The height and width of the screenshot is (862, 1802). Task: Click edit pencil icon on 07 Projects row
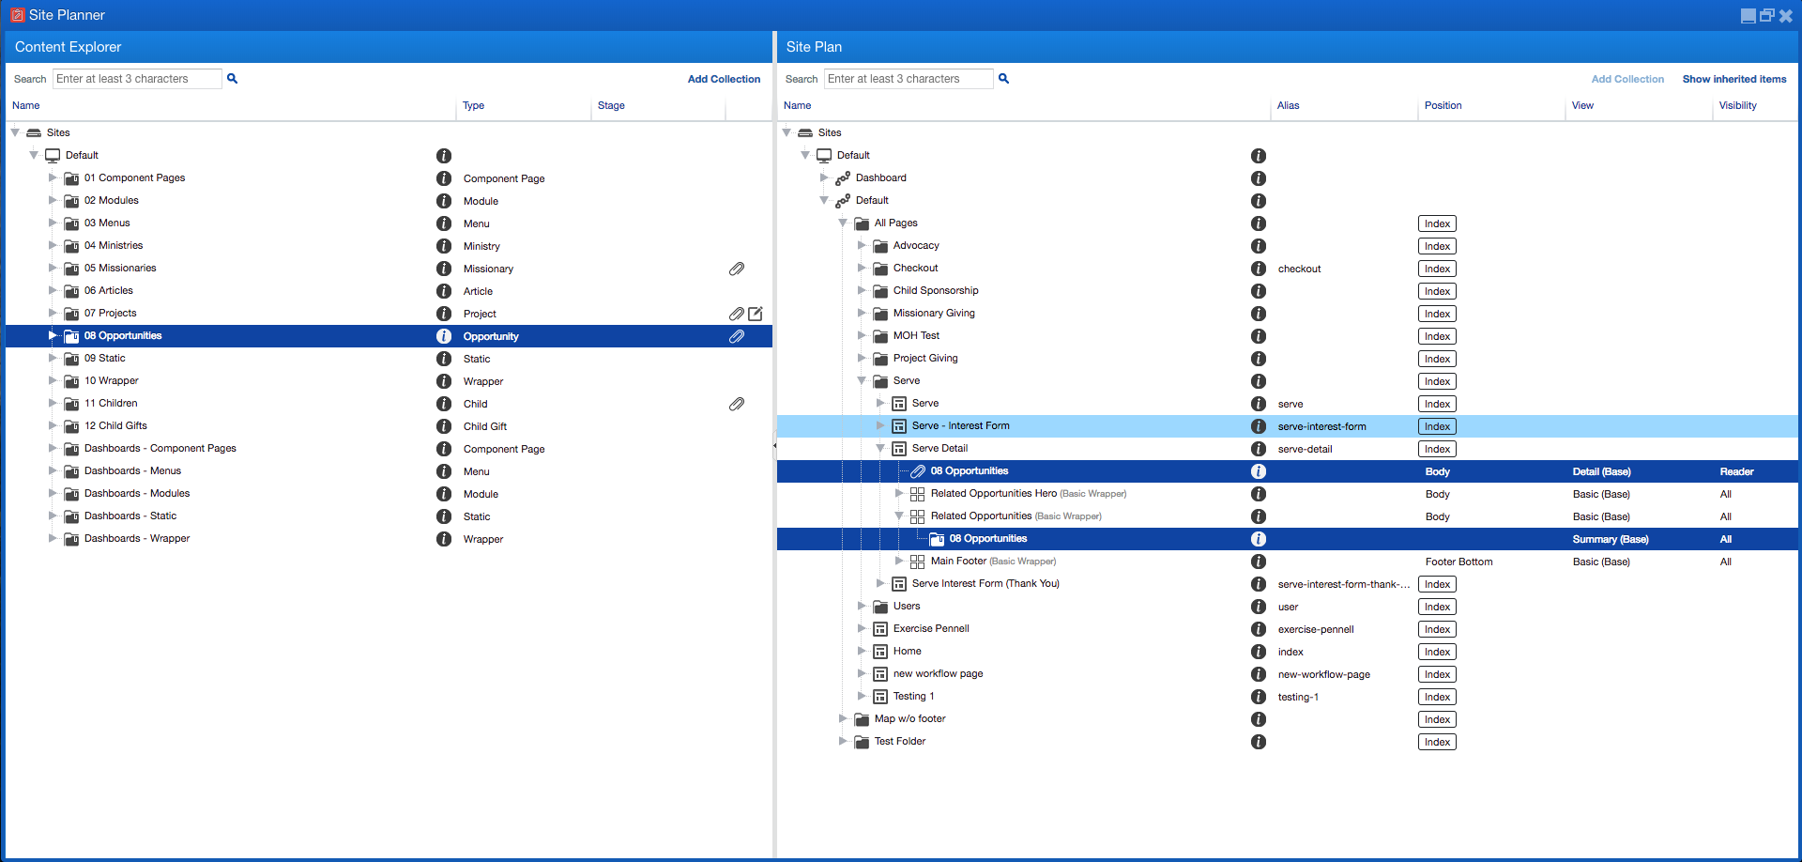[x=756, y=314]
